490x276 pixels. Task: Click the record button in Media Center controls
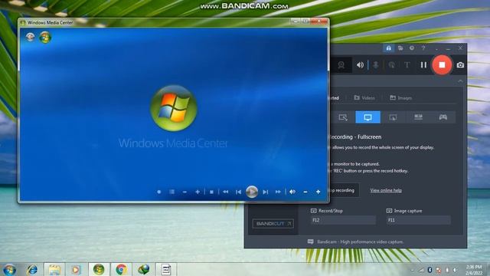coord(158,192)
